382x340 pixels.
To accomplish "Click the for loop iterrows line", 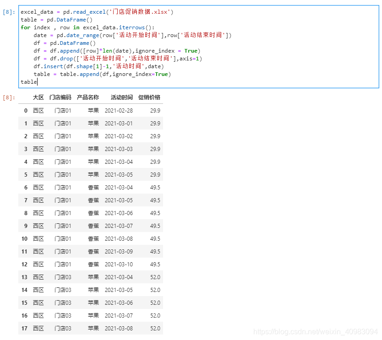I will [x=87, y=27].
